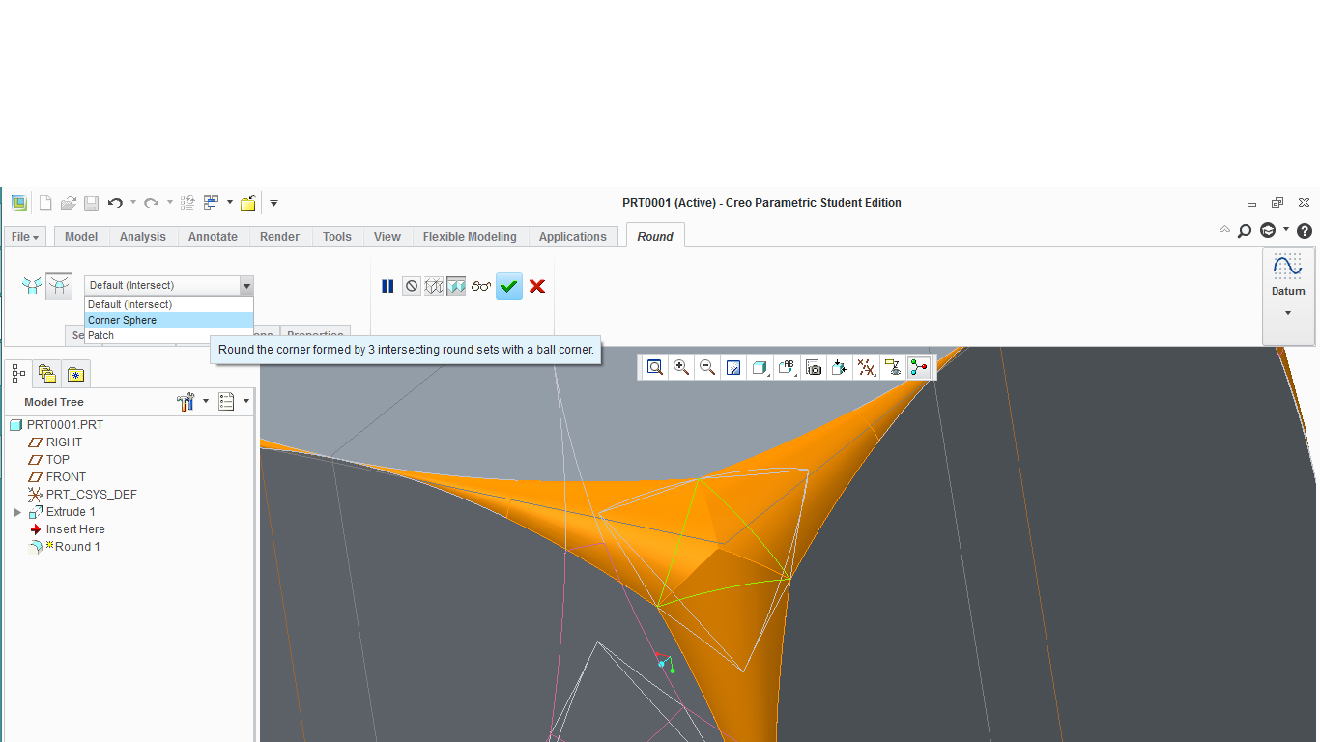Select PRT_CSYS_DEF in the model tree
The image size is (1320, 742).
pyautogui.click(x=91, y=495)
